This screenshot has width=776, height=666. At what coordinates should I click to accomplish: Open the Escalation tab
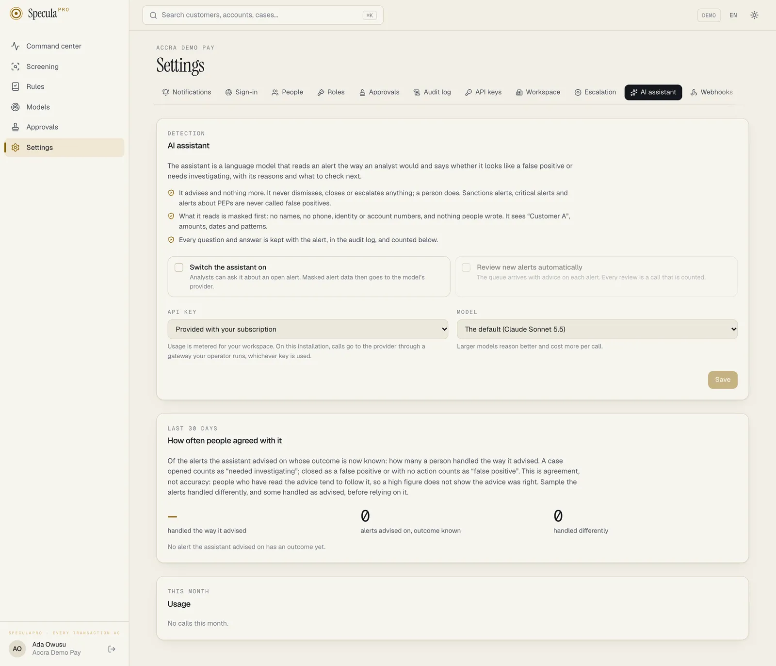[596, 92]
